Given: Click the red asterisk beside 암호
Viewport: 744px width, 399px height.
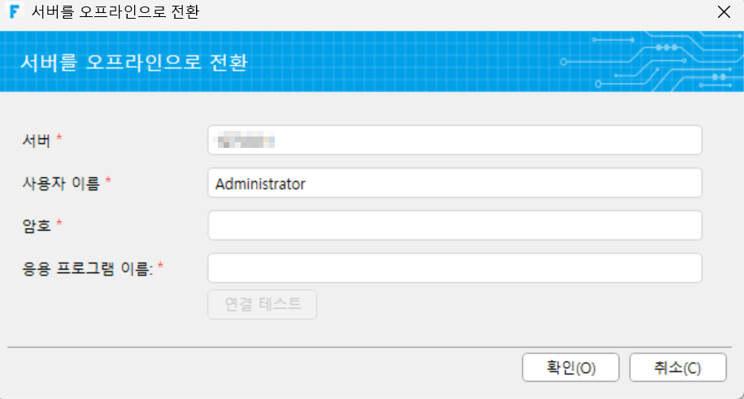Looking at the screenshot, I should coord(59,223).
